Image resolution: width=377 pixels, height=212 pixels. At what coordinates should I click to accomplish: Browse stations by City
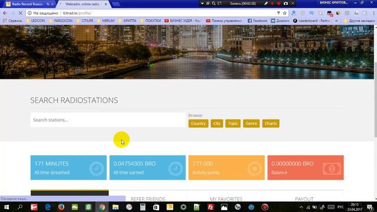217,123
